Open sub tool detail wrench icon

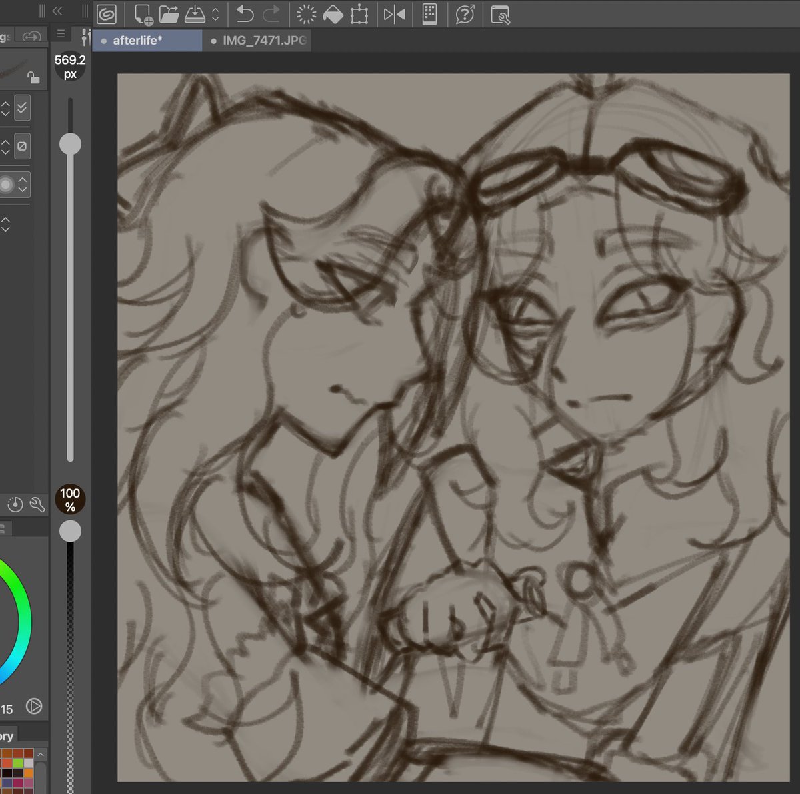pos(37,505)
